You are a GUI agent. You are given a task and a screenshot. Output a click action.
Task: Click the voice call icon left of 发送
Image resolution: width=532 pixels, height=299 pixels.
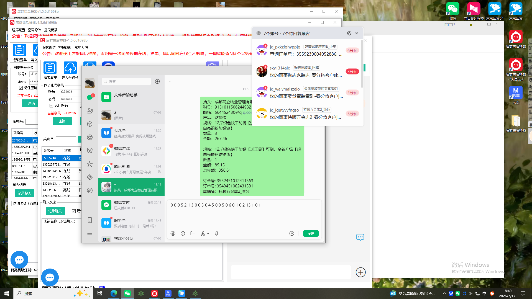(292, 233)
